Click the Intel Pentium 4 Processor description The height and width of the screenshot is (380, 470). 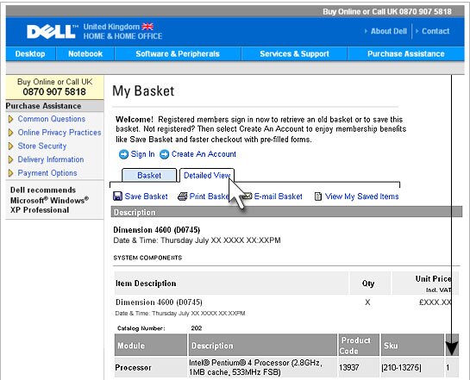(x=255, y=367)
